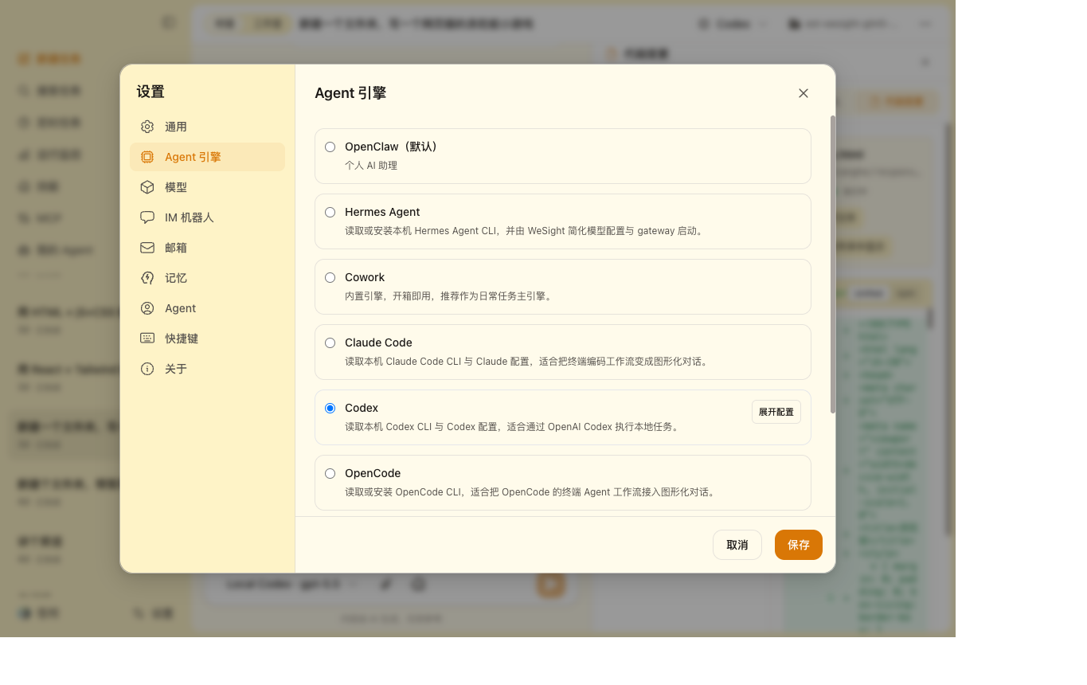Image resolution: width=1087 pixels, height=685 pixels.
Task: Open the 记忆 settings section
Action: [207, 278]
